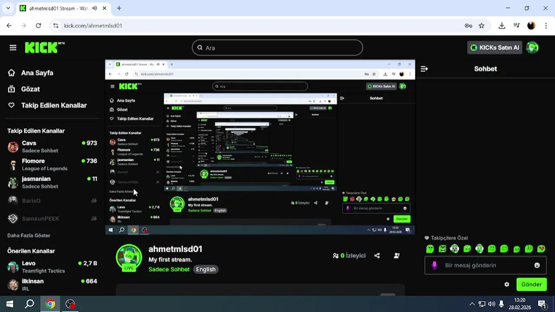The image size is (555, 312).
Task: Click the share stream icon
Action: (377, 256)
